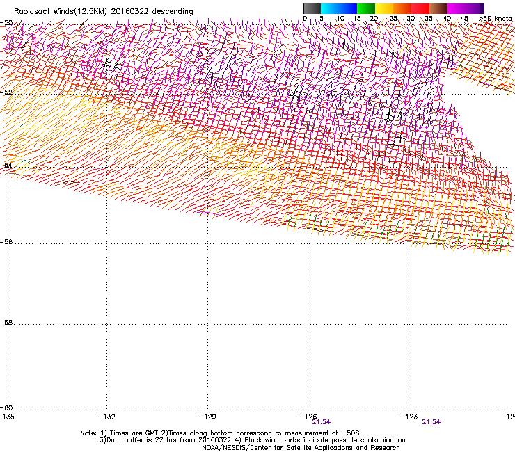Click the Rapidscat Winds(12.5KM) 20160322 descending title
The height and width of the screenshot is (452, 515).
(104, 12)
